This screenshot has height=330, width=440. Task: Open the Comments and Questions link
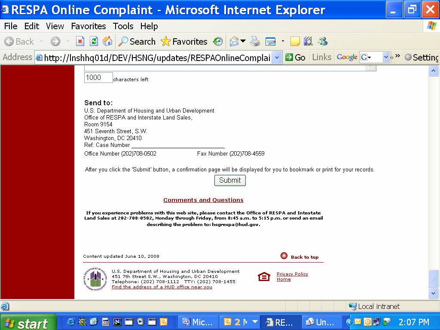click(x=203, y=200)
